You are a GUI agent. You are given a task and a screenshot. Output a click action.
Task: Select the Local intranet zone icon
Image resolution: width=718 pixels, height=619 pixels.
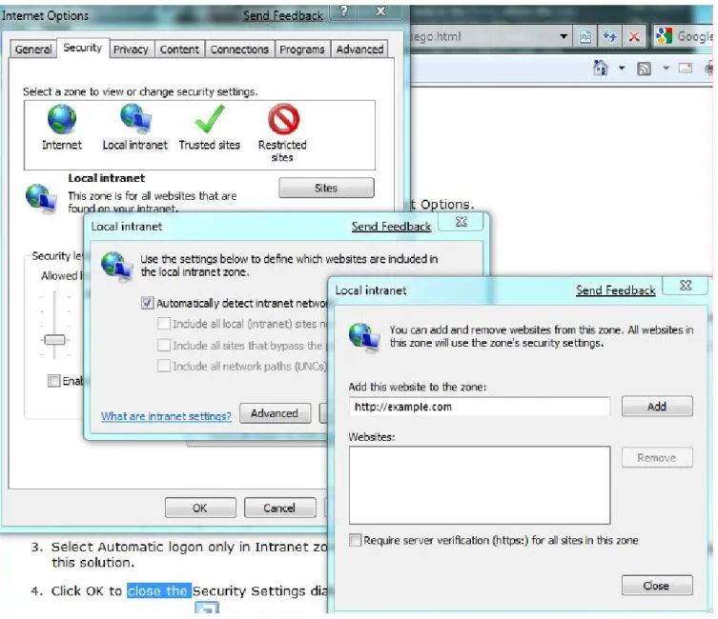point(135,118)
